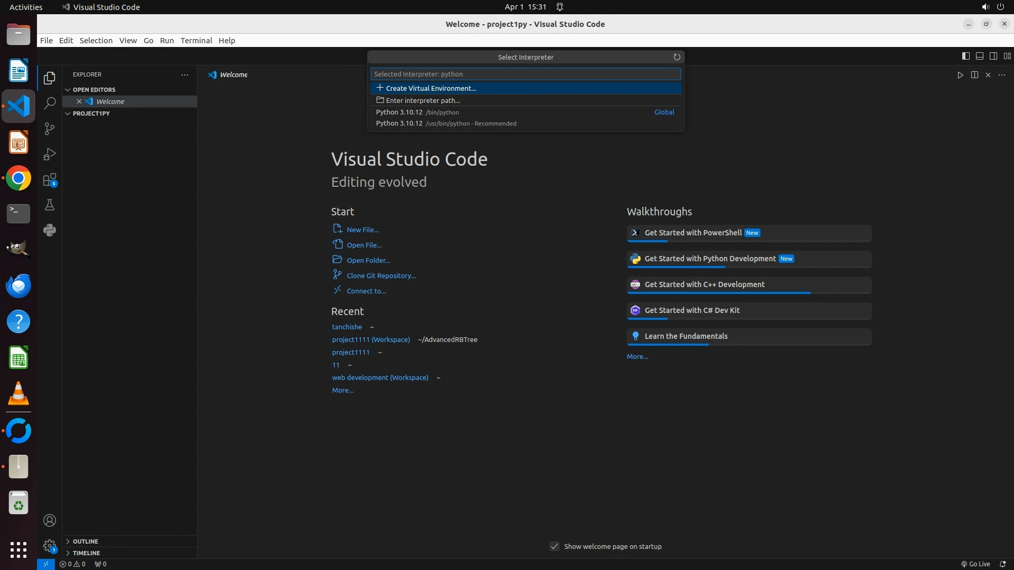Image resolution: width=1014 pixels, height=570 pixels.
Task: Open the Python sidebar view
Action: click(x=50, y=230)
